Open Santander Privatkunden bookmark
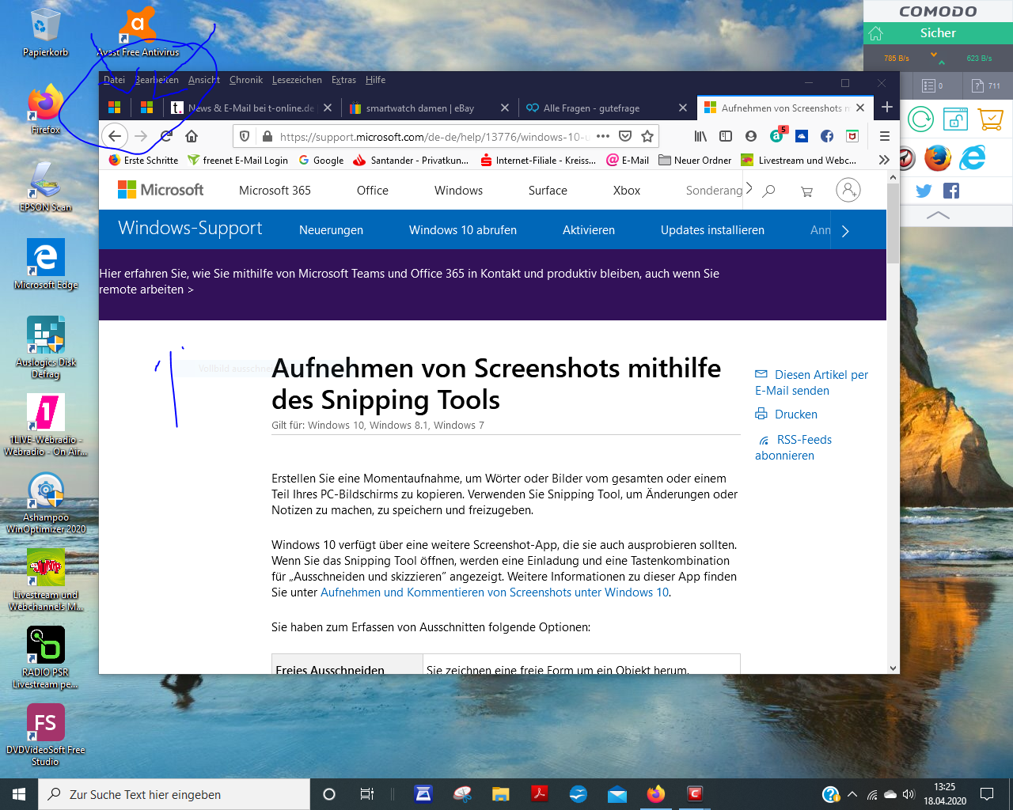Image resolution: width=1013 pixels, height=810 pixels. click(x=411, y=160)
